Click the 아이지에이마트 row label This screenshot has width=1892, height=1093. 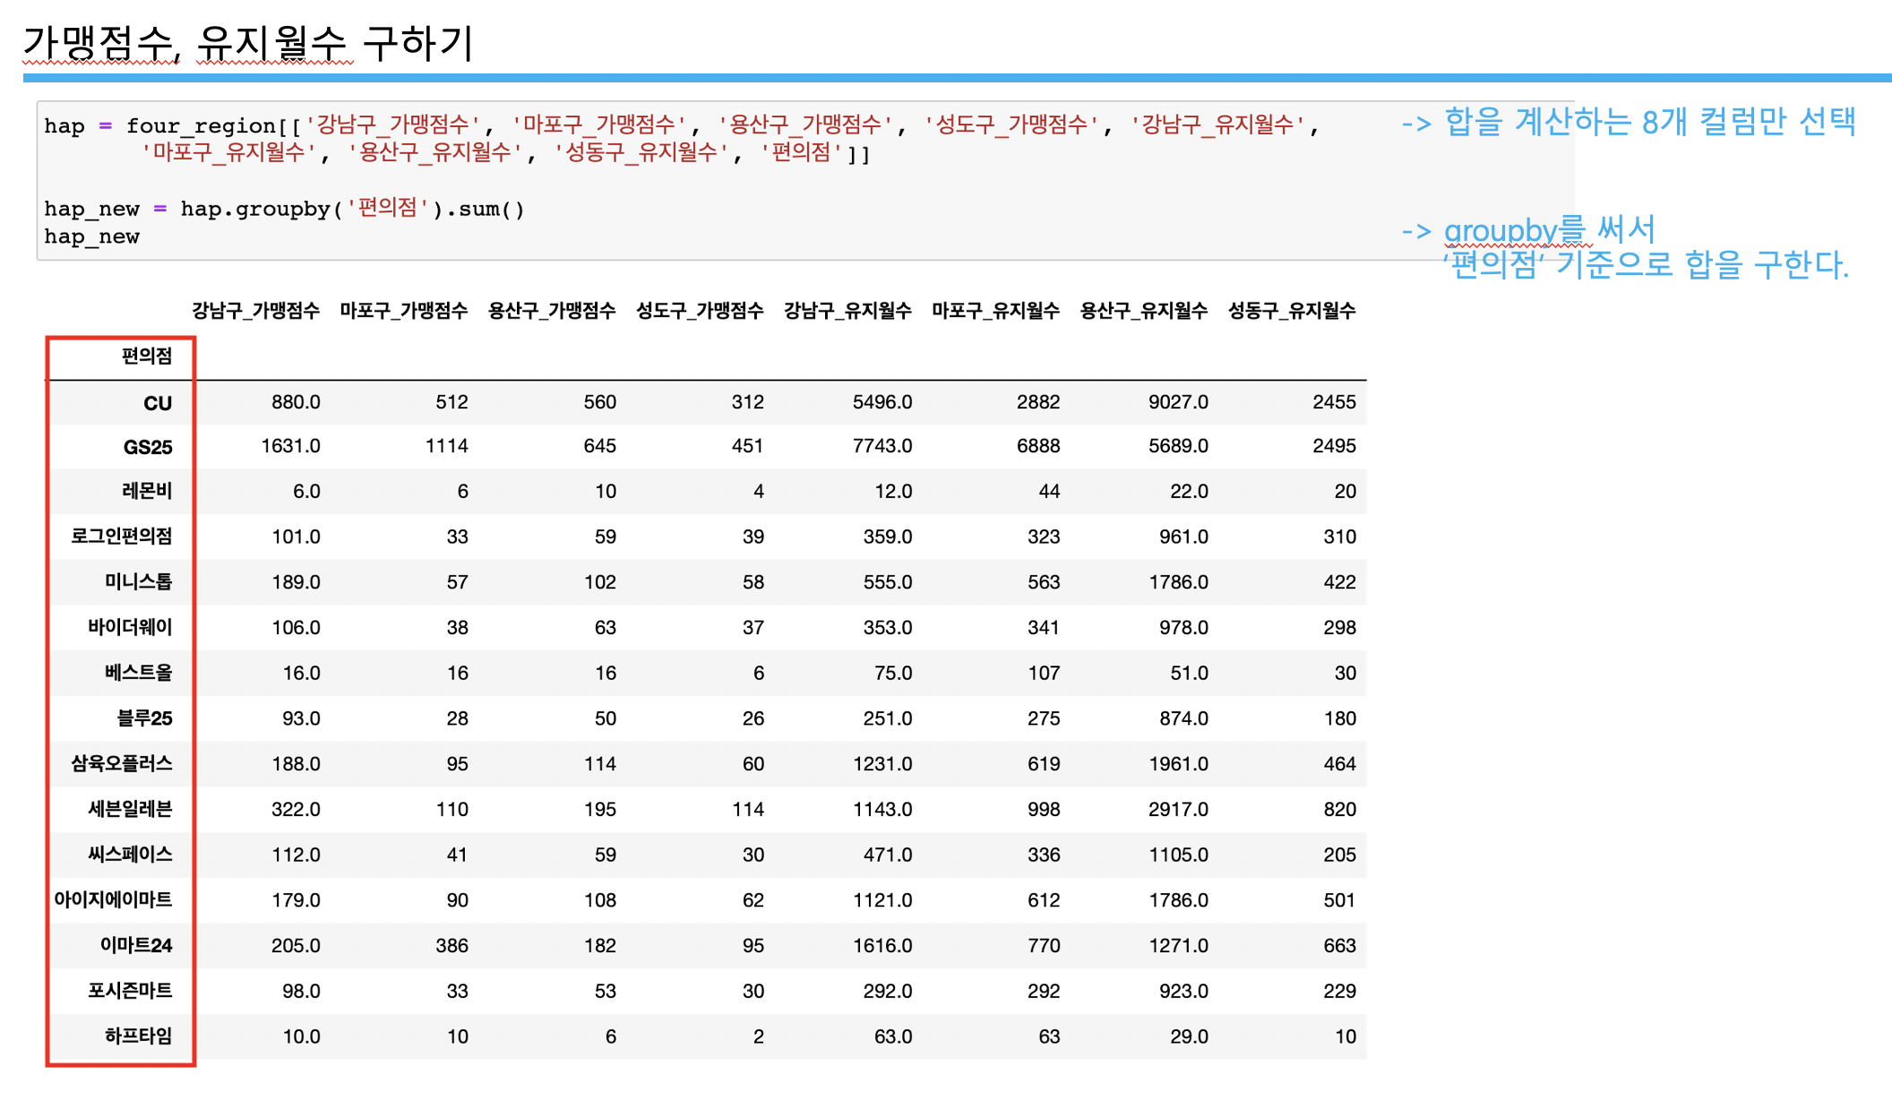point(113,899)
